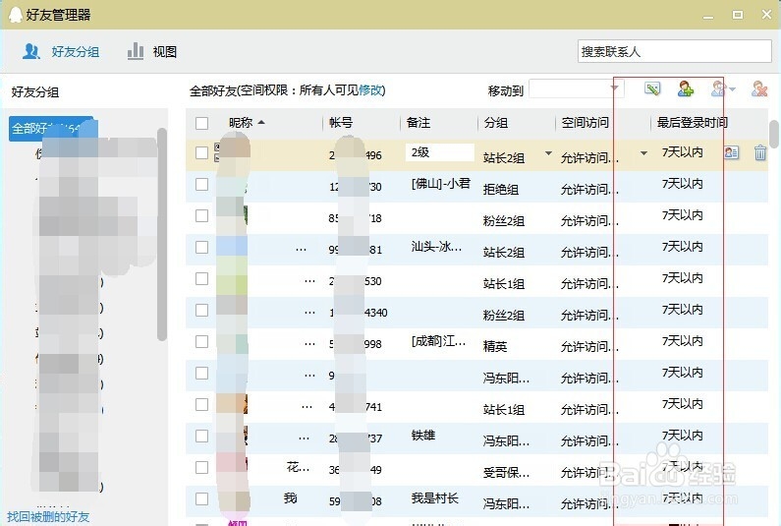
Task: Edit the 2级 remark field
Action: (440, 152)
